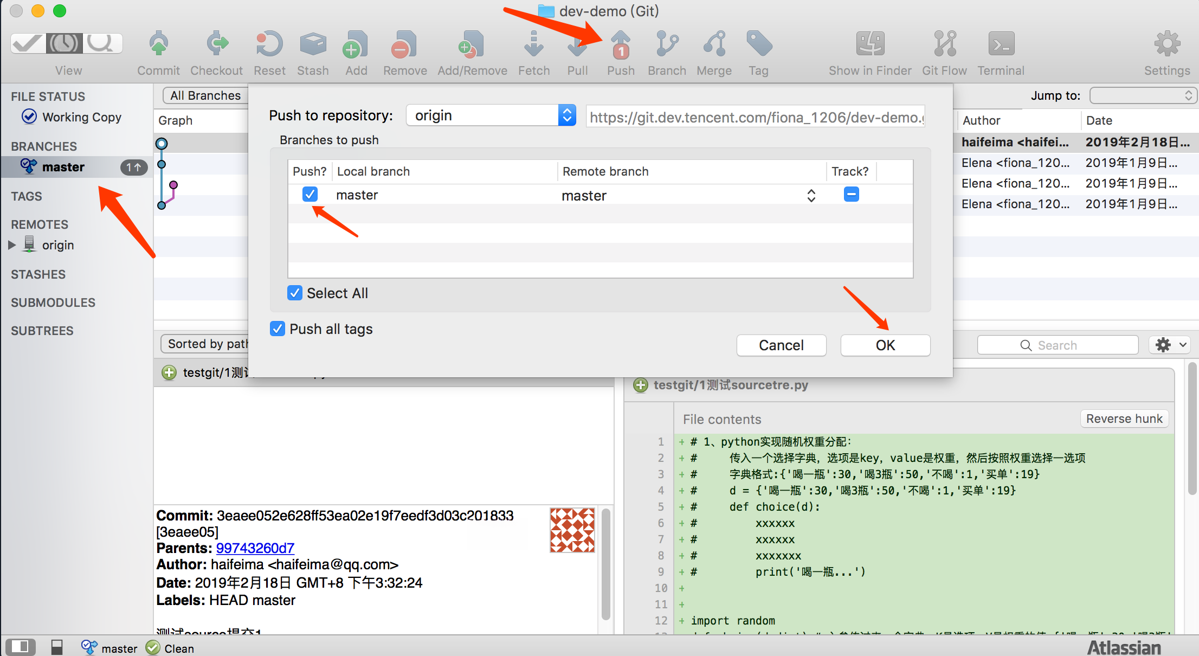Click the Pull toolbar icon
Image resolution: width=1199 pixels, height=656 pixels.
[x=577, y=53]
